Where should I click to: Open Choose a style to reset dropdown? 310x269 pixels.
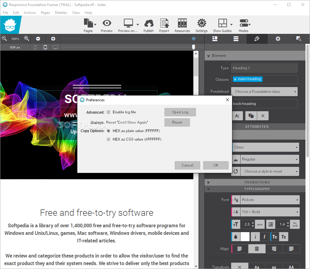(x=270, y=171)
